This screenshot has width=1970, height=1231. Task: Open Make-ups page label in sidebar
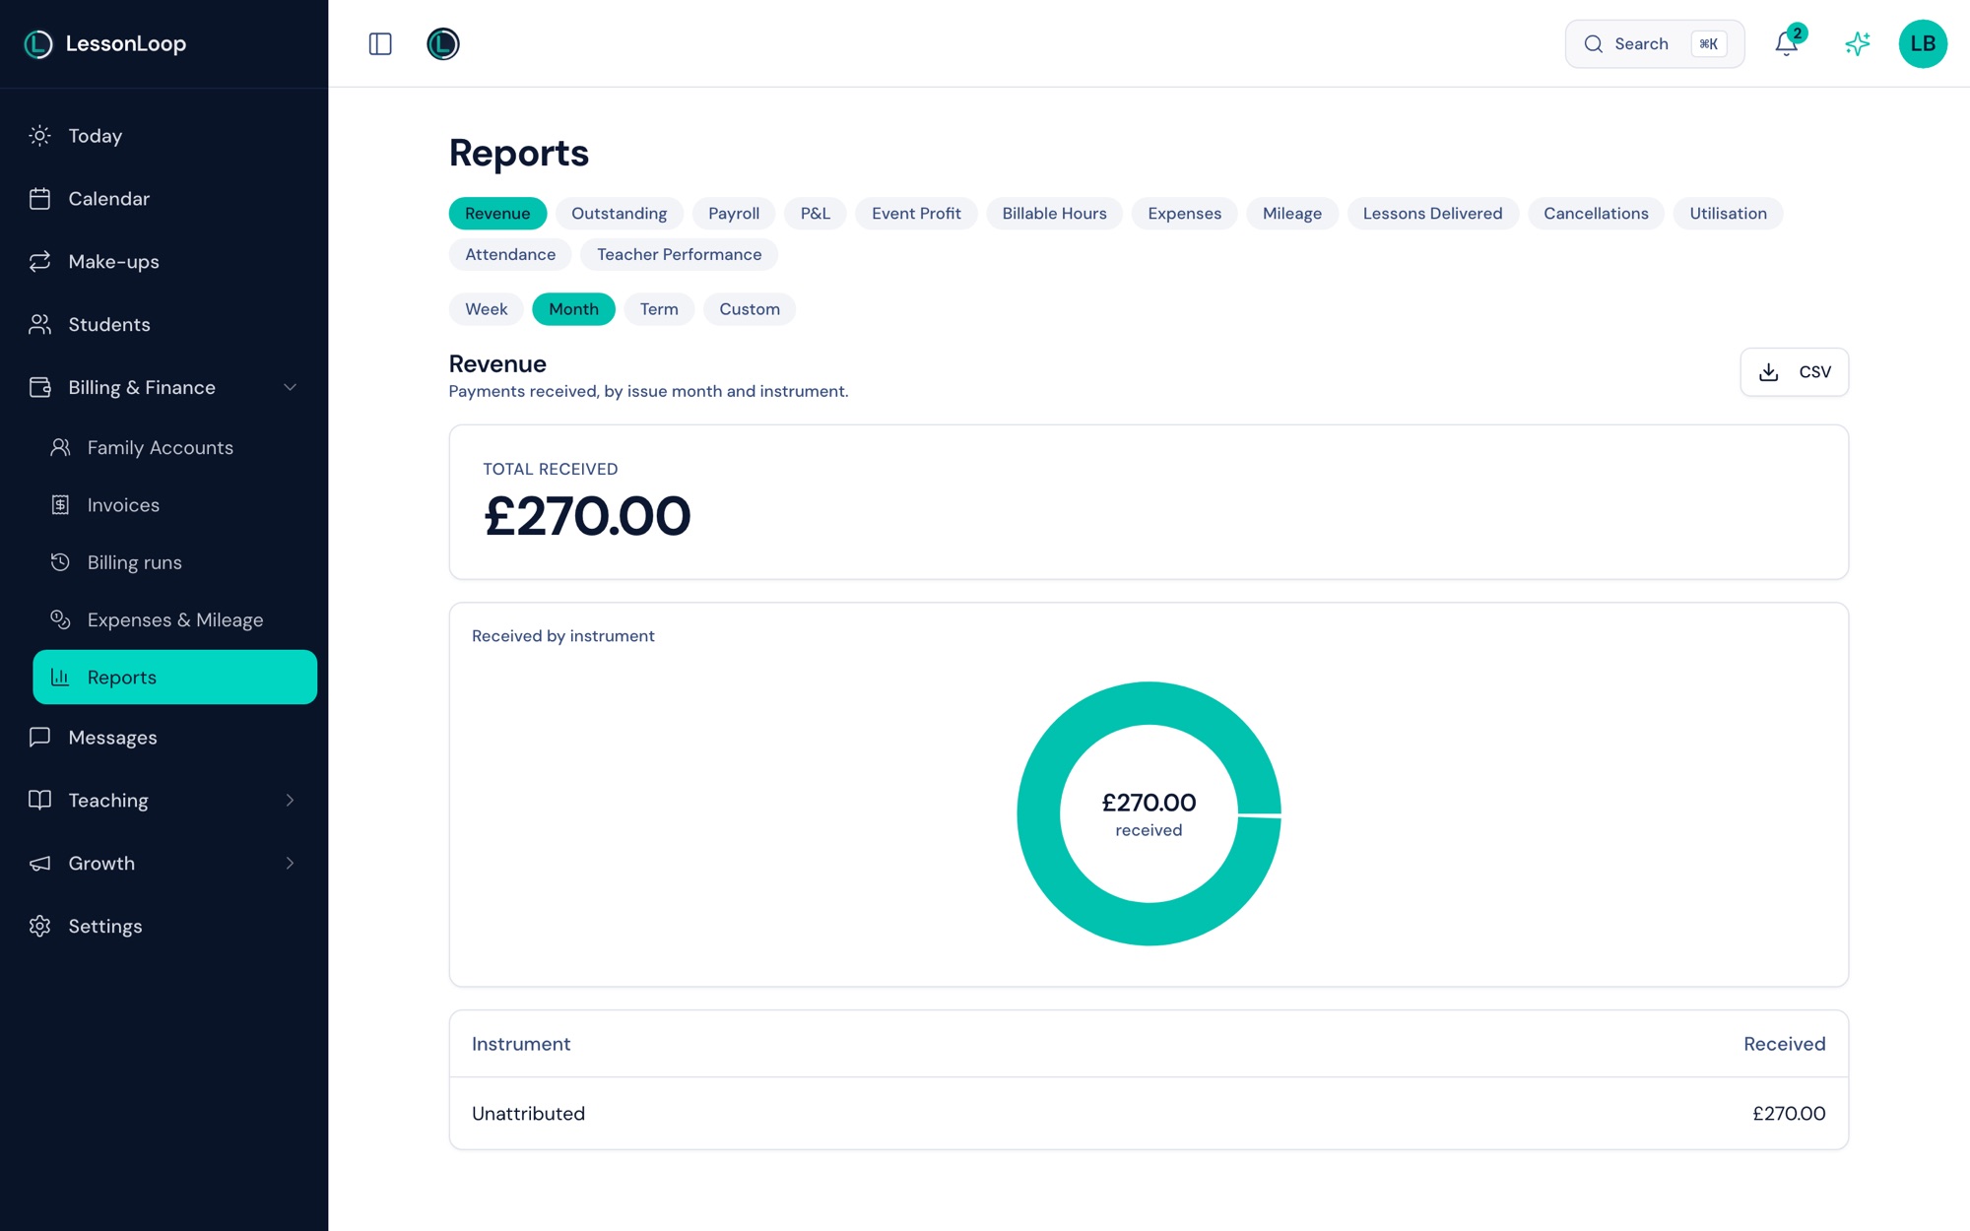pos(113,262)
